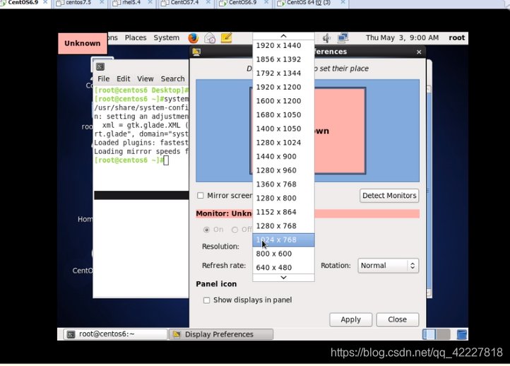Open terminal View menu

tap(145, 78)
